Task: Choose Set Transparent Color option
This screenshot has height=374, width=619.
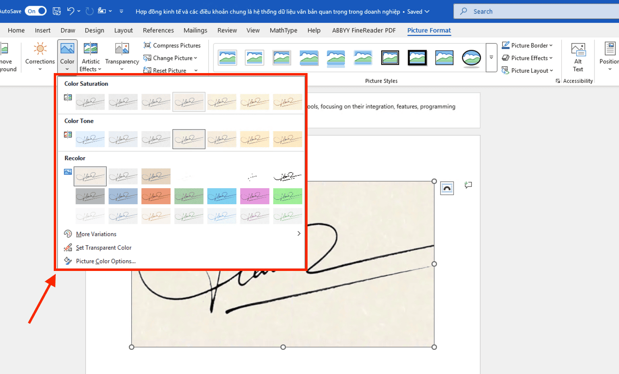Action: click(104, 248)
